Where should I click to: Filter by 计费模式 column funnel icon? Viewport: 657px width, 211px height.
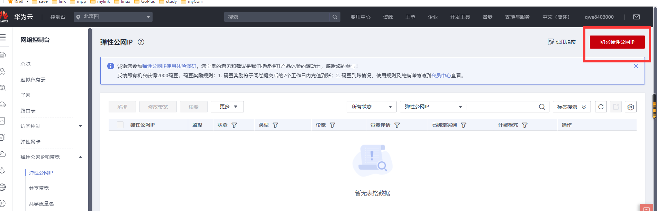click(525, 125)
